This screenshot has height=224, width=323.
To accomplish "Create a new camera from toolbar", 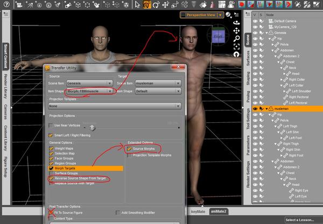I will [x=19, y=4].
